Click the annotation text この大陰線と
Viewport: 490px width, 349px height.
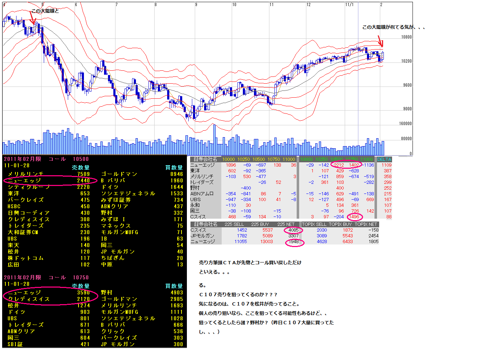point(45,11)
